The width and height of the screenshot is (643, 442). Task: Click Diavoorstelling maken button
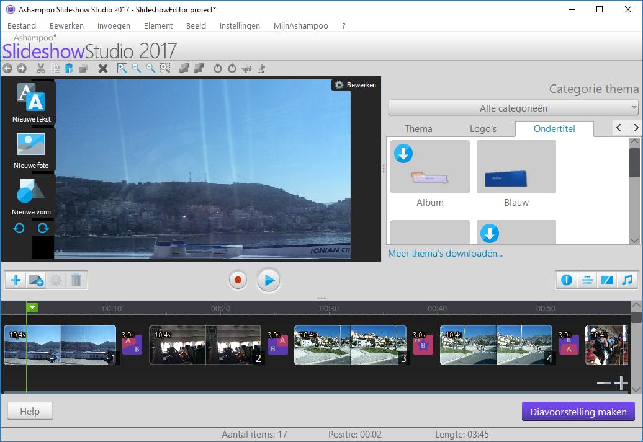click(578, 412)
